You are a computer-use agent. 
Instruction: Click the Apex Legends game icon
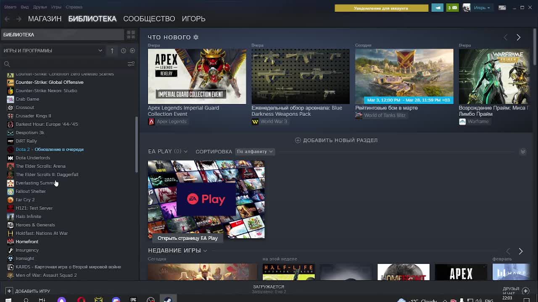[151, 122]
